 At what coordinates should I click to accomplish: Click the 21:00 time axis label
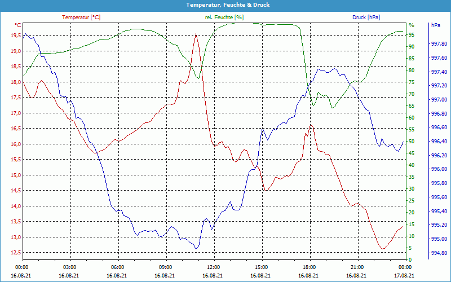(357, 267)
